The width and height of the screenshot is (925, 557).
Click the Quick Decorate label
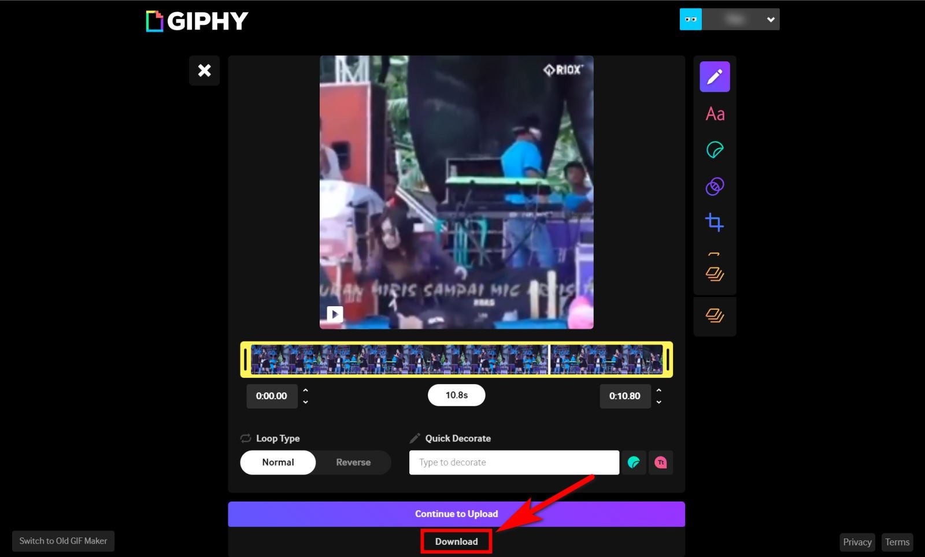pos(458,439)
